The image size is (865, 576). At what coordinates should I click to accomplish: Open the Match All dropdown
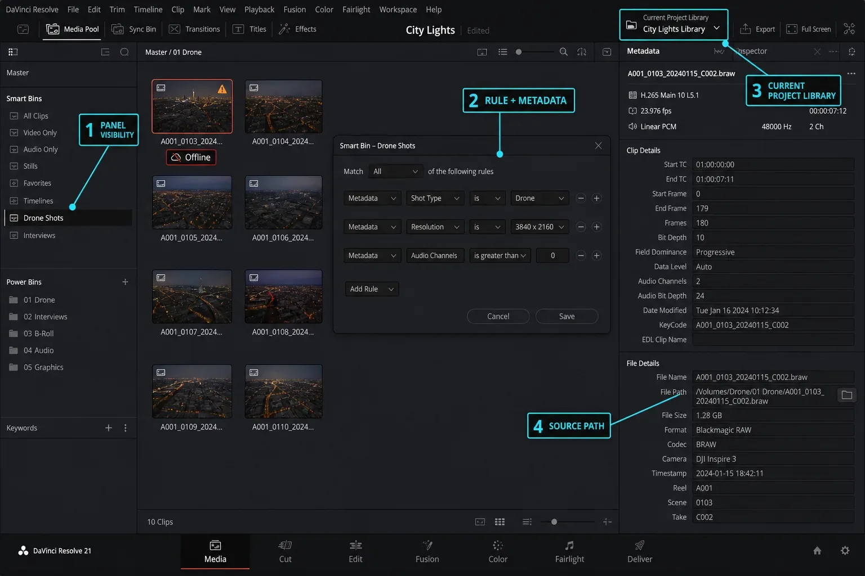click(x=395, y=172)
